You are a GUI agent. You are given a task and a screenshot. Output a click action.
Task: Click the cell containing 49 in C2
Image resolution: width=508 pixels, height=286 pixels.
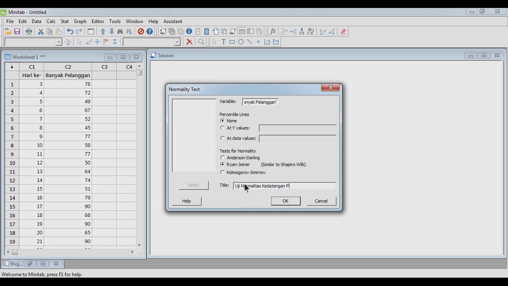(x=68, y=102)
